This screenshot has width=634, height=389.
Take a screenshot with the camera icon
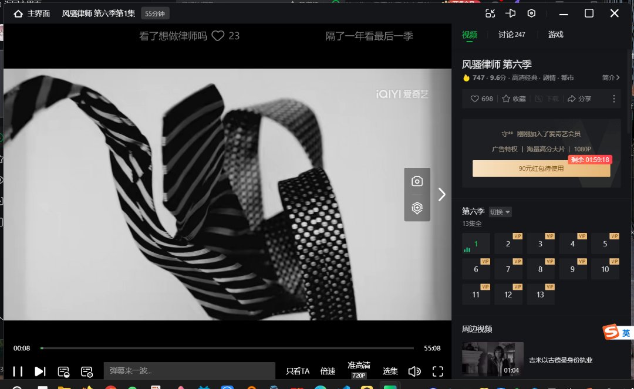417,181
